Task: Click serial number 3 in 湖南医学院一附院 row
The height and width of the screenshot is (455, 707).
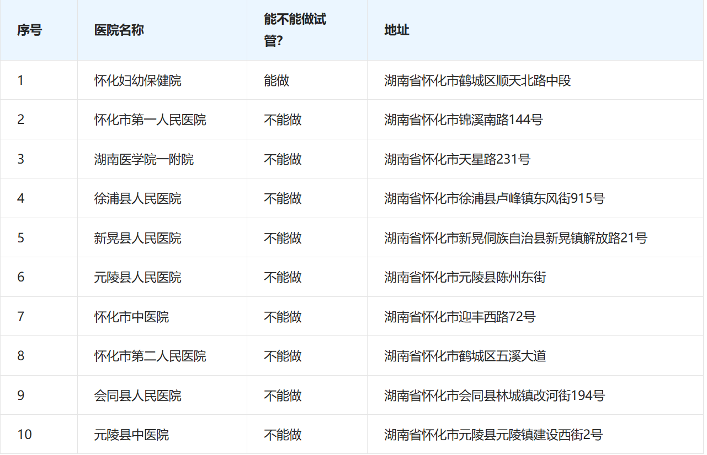Action: pyautogui.click(x=21, y=159)
